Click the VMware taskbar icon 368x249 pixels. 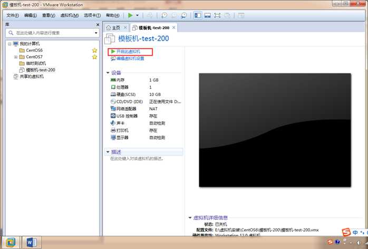[11, 243]
